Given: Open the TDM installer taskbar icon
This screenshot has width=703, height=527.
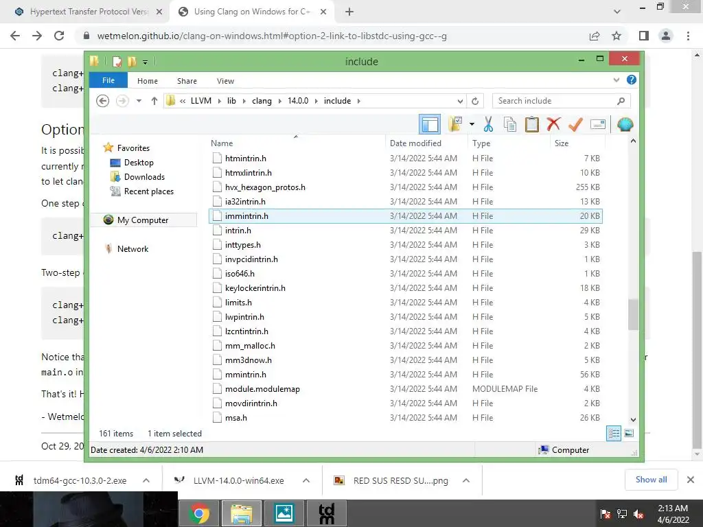Looking at the screenshot, I should [x=326, y=513].
